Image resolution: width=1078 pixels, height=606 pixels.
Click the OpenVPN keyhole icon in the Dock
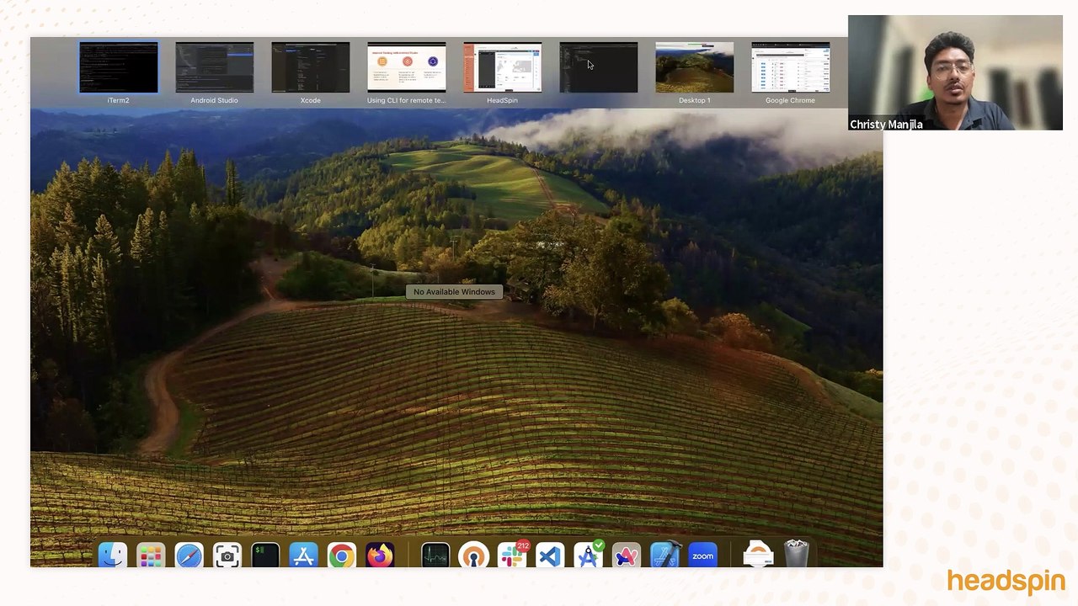pos(473,555)
